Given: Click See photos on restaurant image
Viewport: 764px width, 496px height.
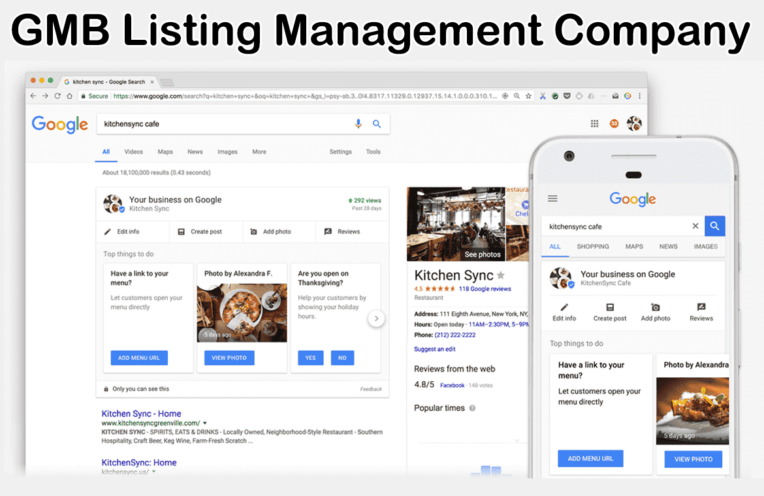Looking at the screenshot, I should point(483,254).
